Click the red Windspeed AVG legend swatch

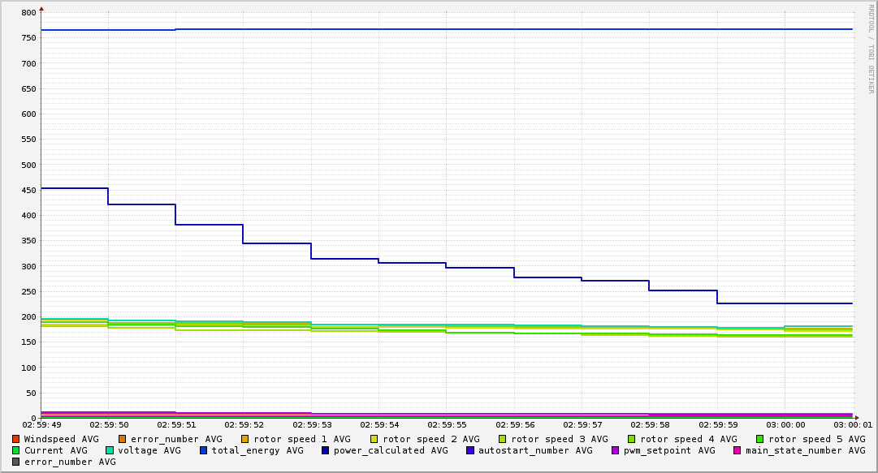tap(16, 439)
